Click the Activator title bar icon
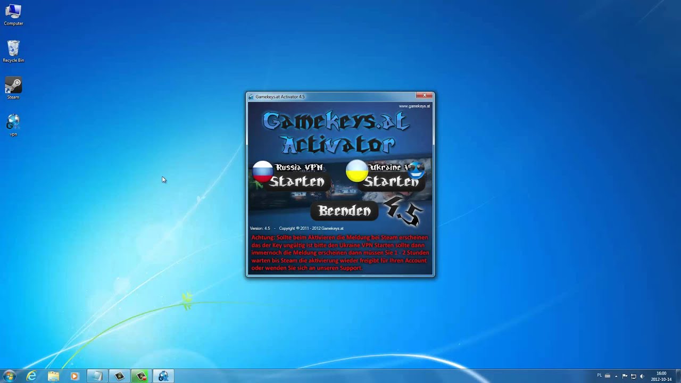The width and height of the screenshot is (681, 383). pos(251,97)
